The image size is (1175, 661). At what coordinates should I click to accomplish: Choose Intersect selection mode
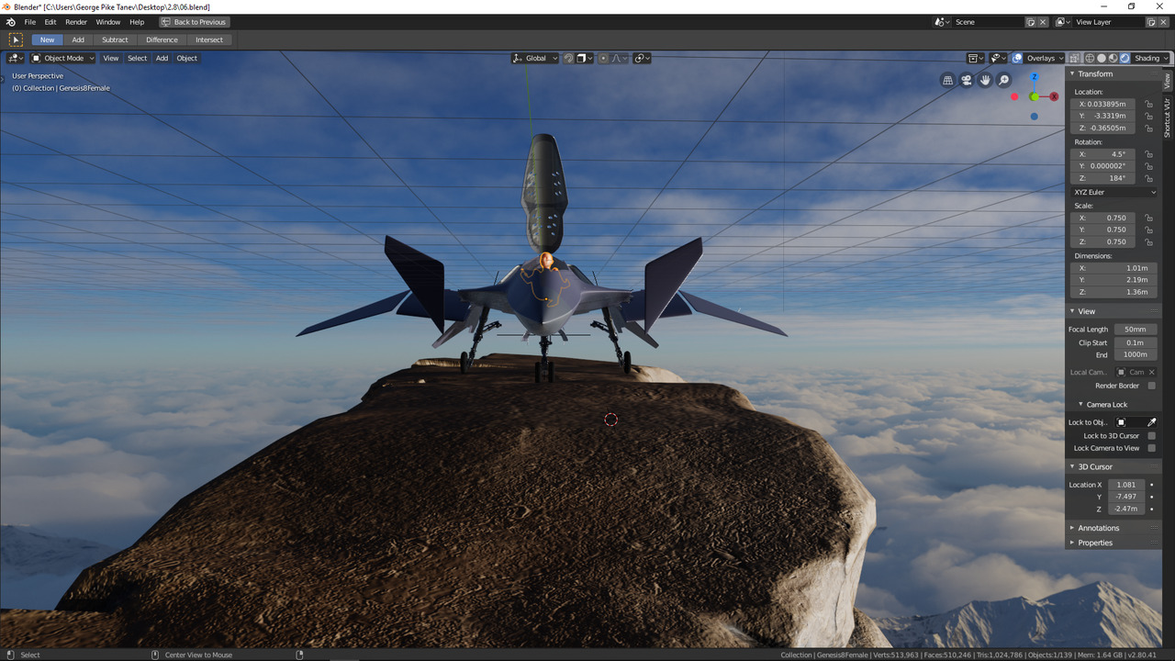pyautogui.click(x=209, y=39)
